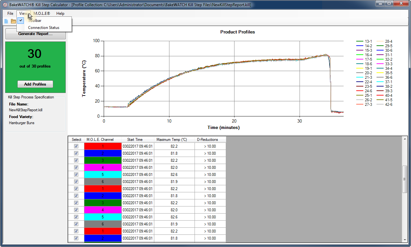Toggle checkbox of the topmost channel 4 row
This screenshot has width=411, height=247.
coord(76,167)
